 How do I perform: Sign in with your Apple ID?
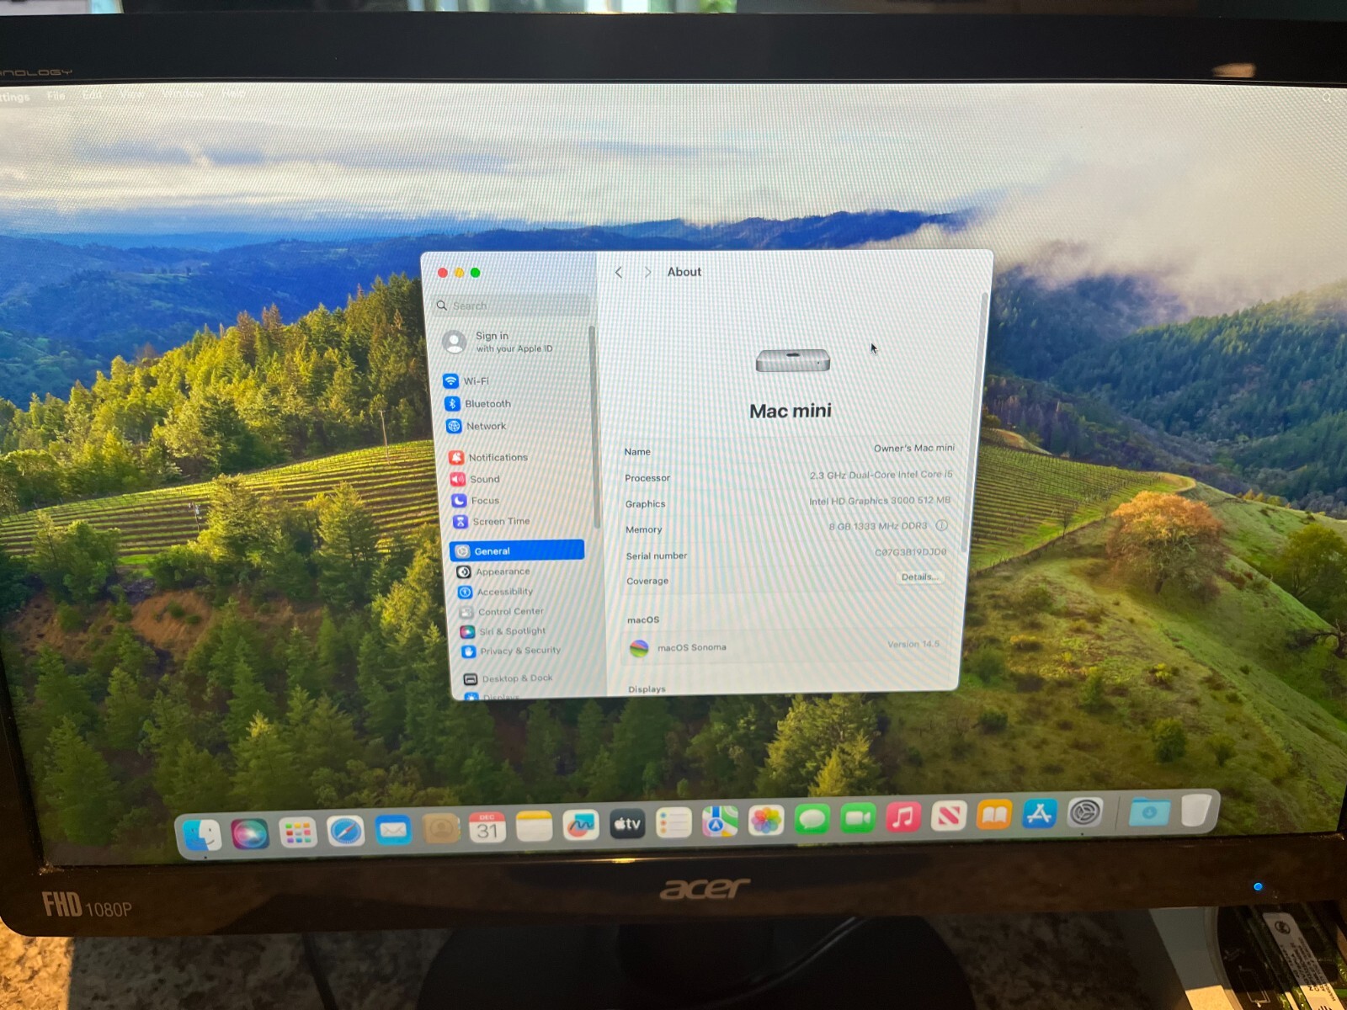coord(514,342)
